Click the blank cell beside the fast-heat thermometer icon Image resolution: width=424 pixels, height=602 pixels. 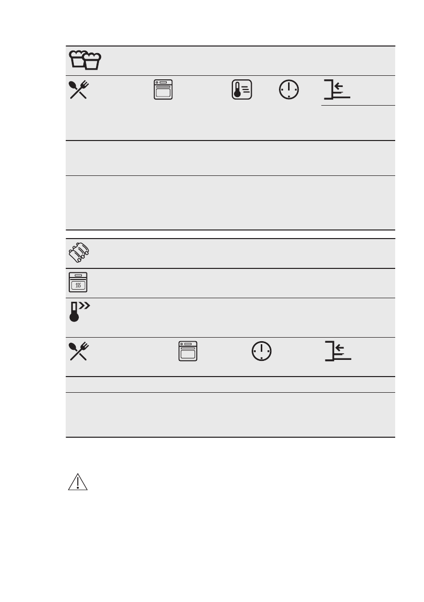[x=243, y=317]
